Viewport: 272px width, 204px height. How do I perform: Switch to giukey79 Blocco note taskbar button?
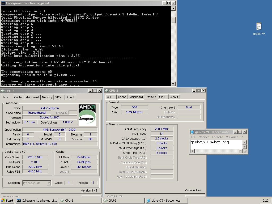point(167,201)
